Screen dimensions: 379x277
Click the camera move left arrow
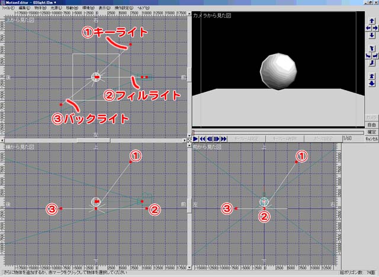[368, 27]
